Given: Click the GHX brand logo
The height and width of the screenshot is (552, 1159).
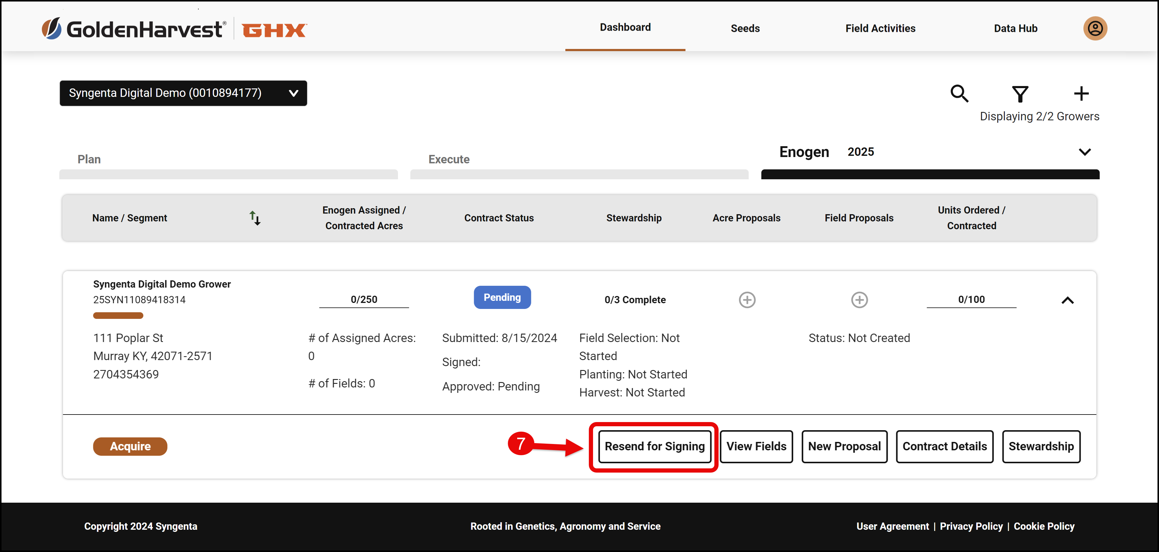Looking at the screenshot, I should pos(275,30).
